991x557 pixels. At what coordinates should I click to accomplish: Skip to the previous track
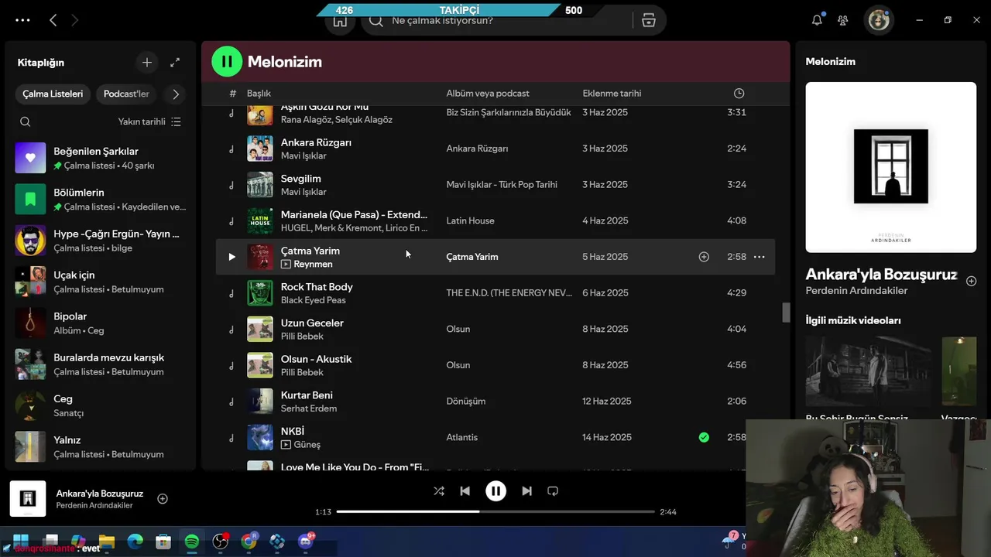coord(465,491)
